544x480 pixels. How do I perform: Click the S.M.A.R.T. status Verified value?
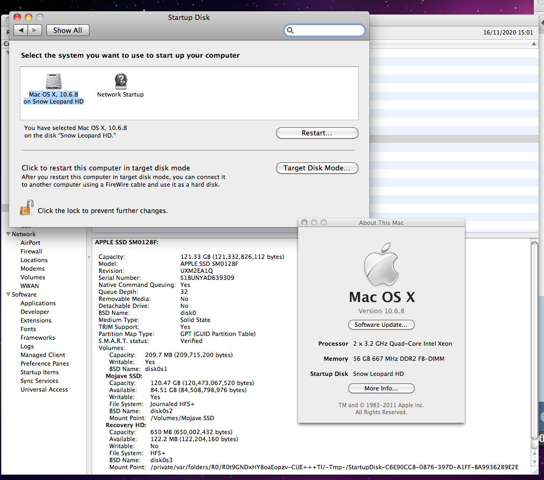point(191,341)
